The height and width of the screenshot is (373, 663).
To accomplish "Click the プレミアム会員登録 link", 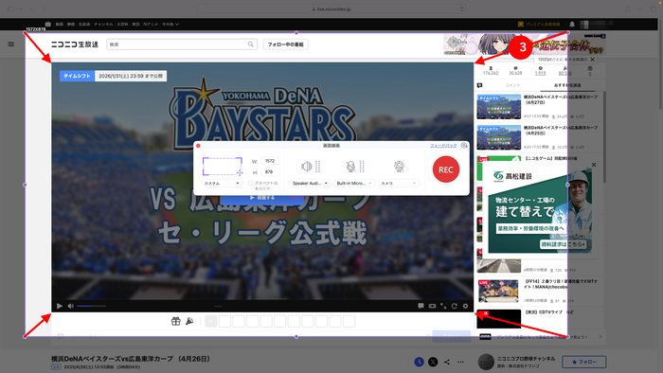I will [539, 24].
